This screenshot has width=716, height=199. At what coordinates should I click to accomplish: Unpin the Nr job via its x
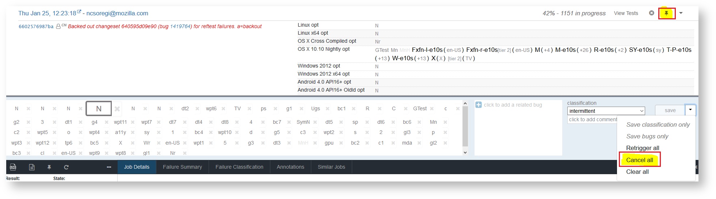185,153
